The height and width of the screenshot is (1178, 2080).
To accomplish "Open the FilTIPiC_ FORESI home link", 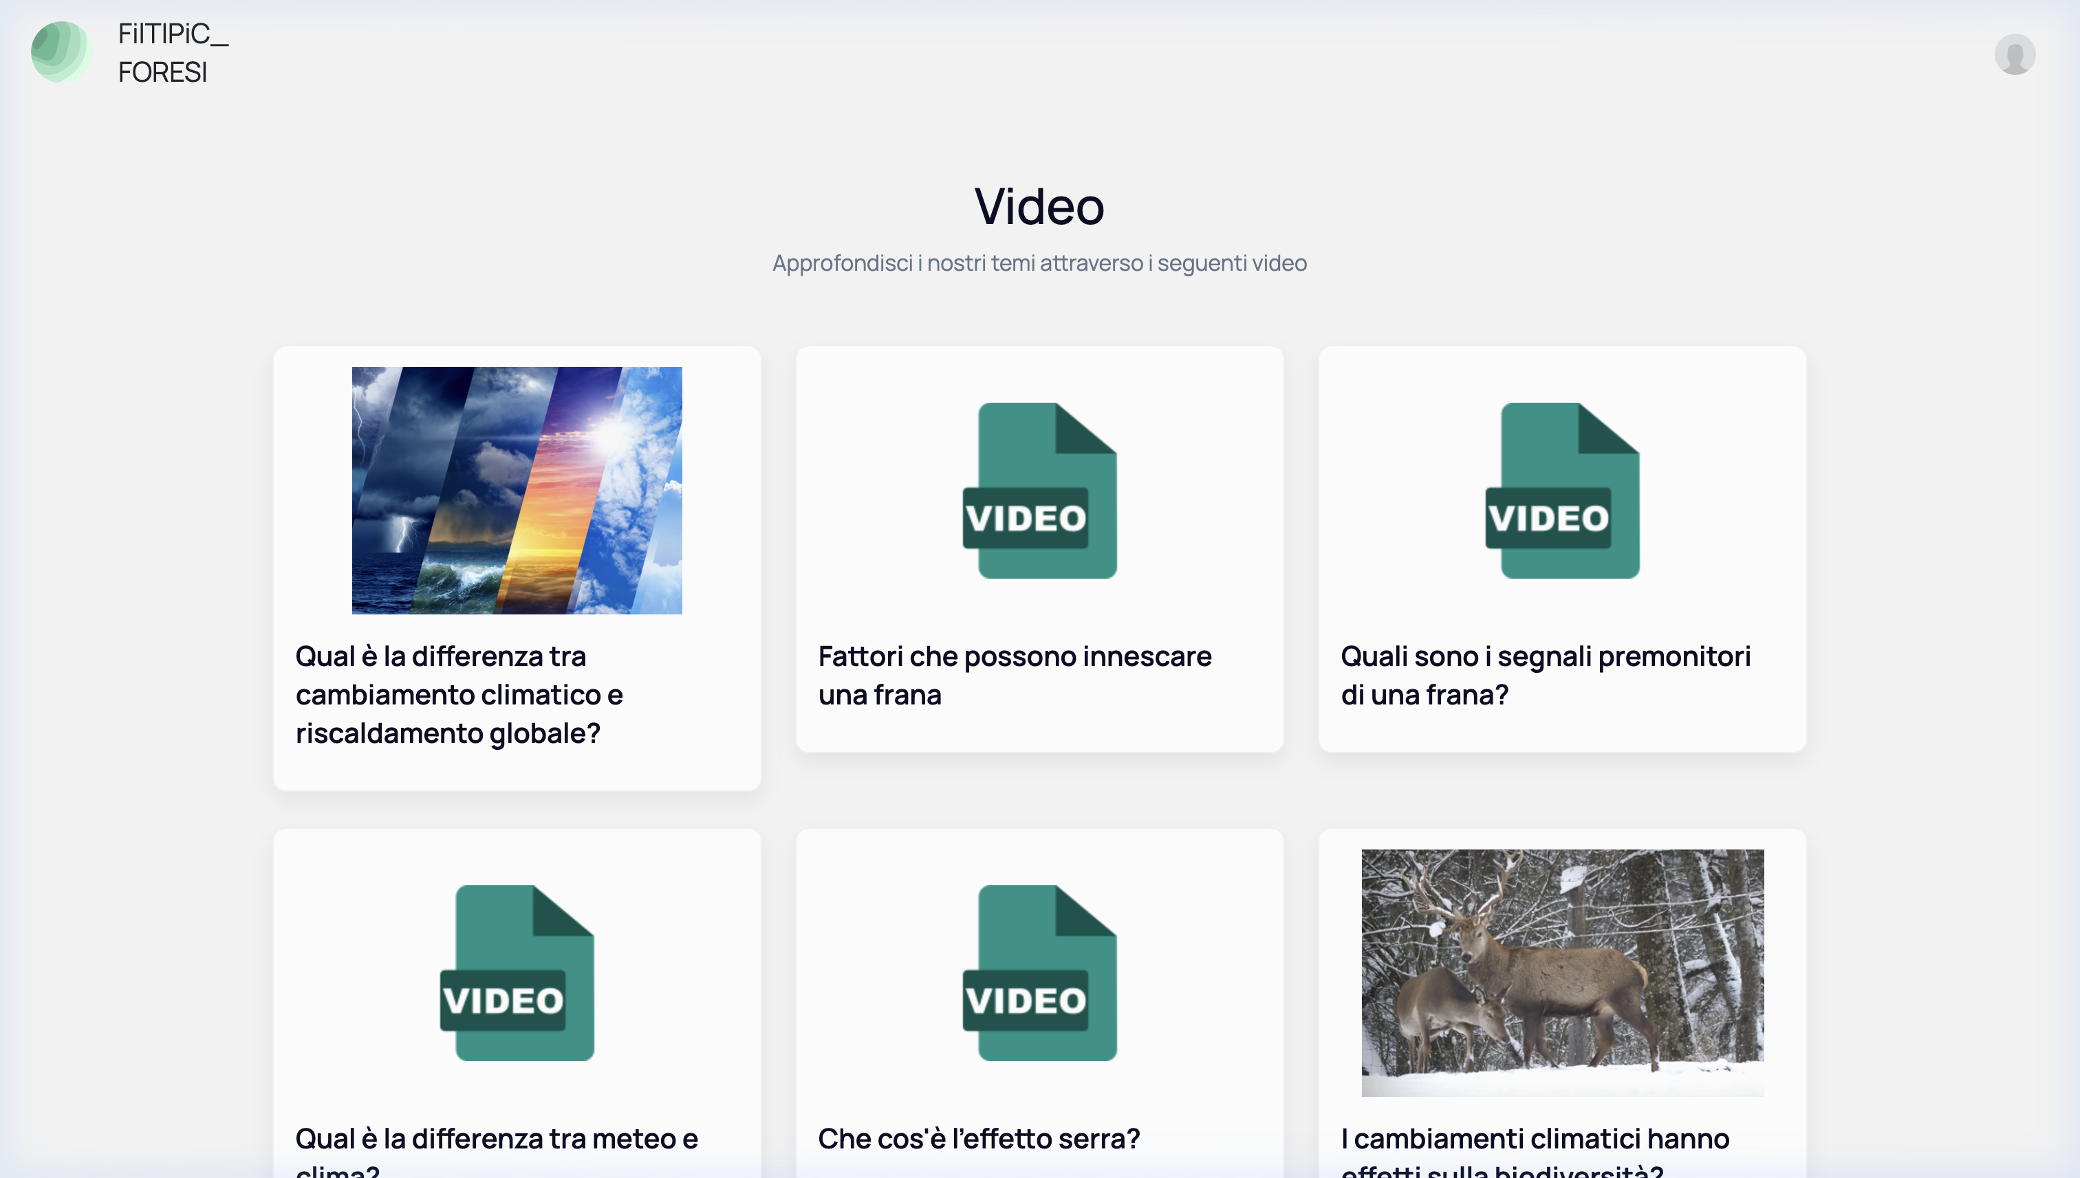I will tap(173, 53).
